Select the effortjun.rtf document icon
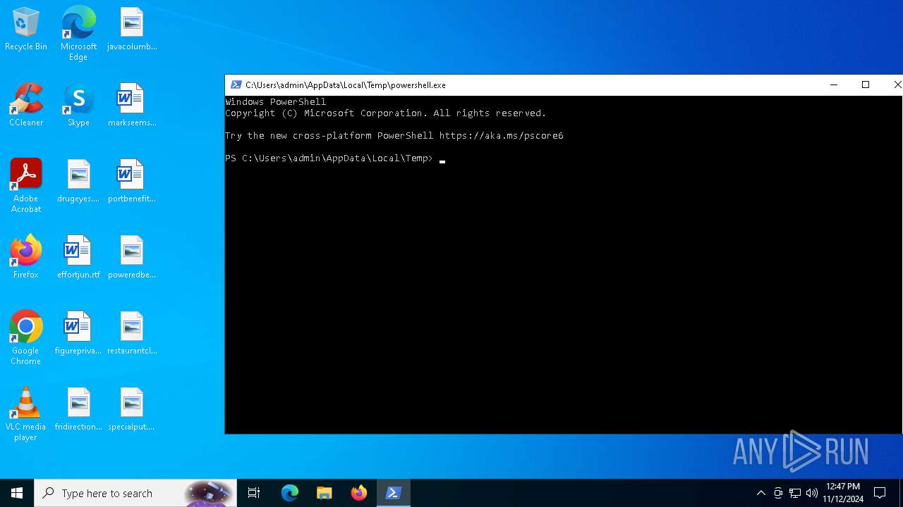Image resolution: width=903 pixels, height=507 pixels. (78, 258)
